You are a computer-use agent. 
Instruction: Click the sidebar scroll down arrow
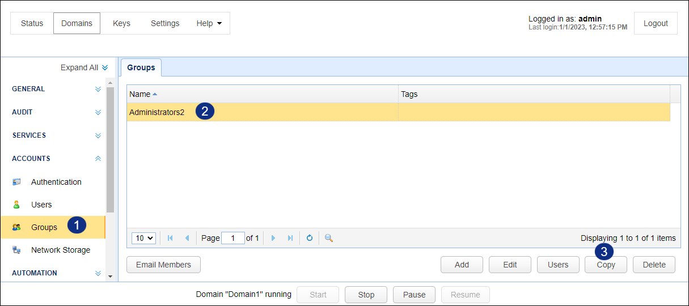[110, 277]
